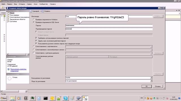Click the Удалить button
Screen dimensions: 181x101
tap(158, 74)
